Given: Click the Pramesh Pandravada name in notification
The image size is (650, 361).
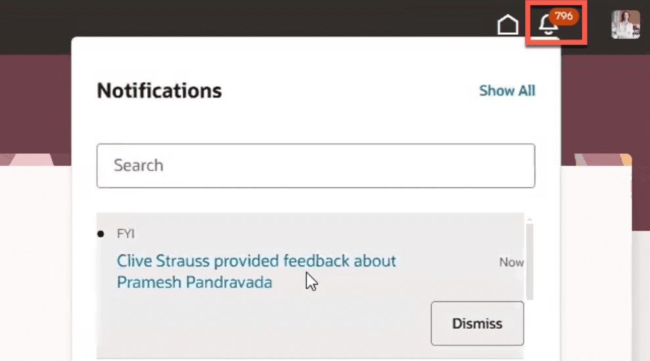Looking at the screenshot, I should coord(195,282).
